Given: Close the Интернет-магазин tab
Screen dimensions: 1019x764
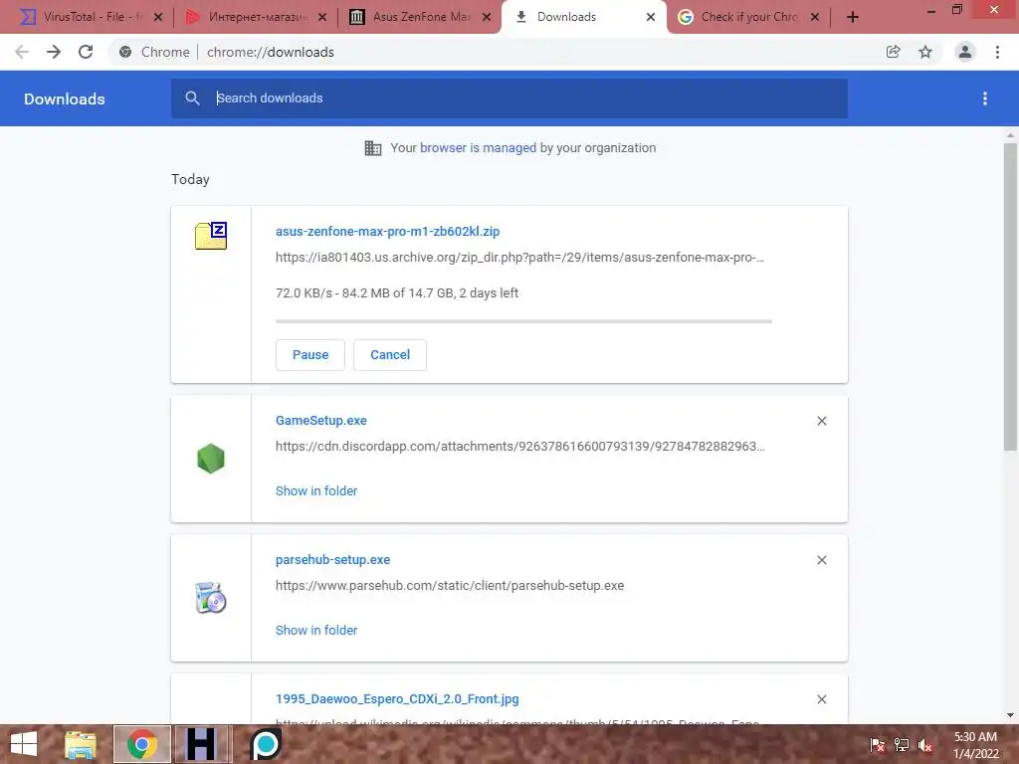Looking at the screenshot, I should click(x=322, y=17).
